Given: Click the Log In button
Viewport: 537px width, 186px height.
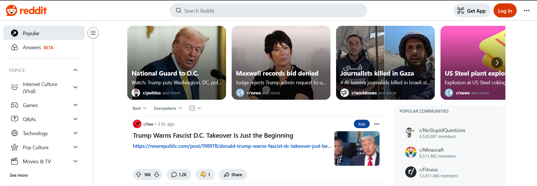Looking at the screenshot, I should tap(505, 11).
